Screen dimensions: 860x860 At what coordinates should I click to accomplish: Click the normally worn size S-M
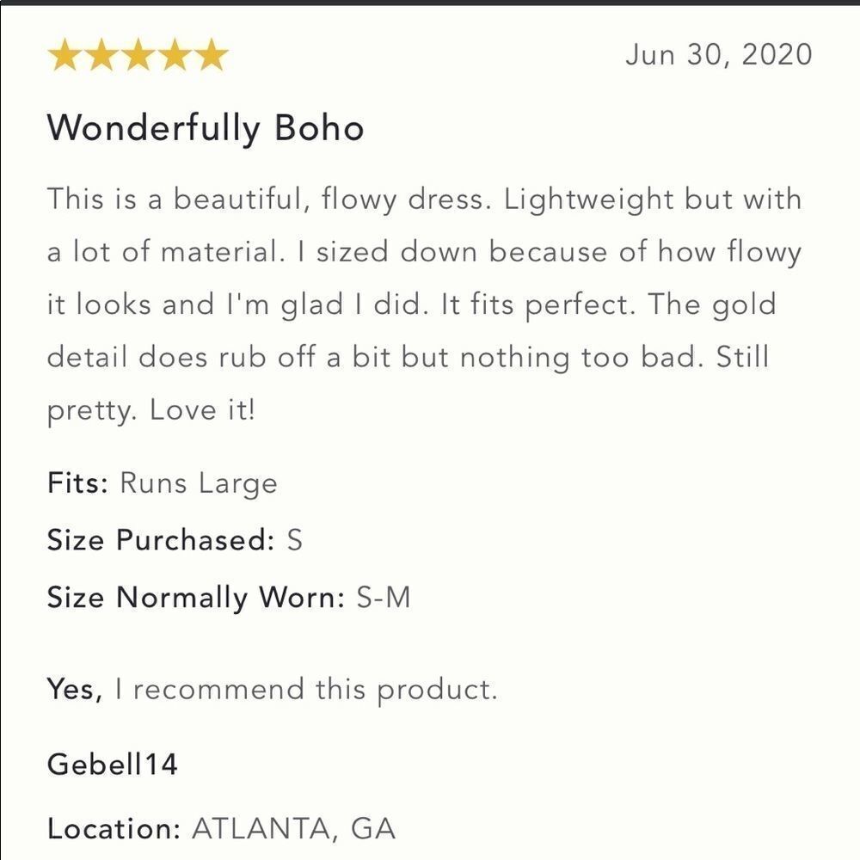pos(384,597)
